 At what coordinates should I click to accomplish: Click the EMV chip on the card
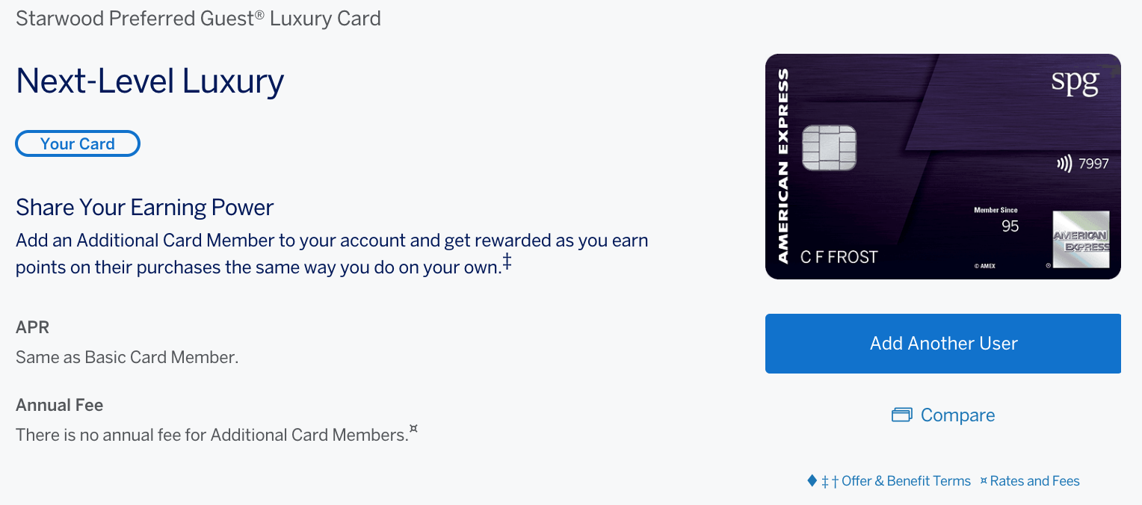pyautogui.click(x=829, y=148)
